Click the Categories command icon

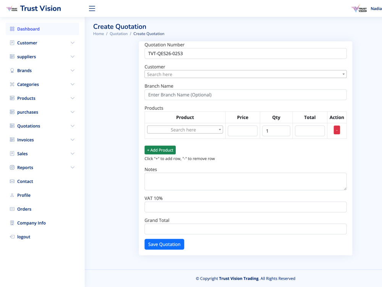click(12, 84)
